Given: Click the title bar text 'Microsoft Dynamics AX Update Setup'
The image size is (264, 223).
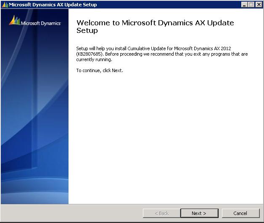Looking at the screenshot, I should pos(53,5).
